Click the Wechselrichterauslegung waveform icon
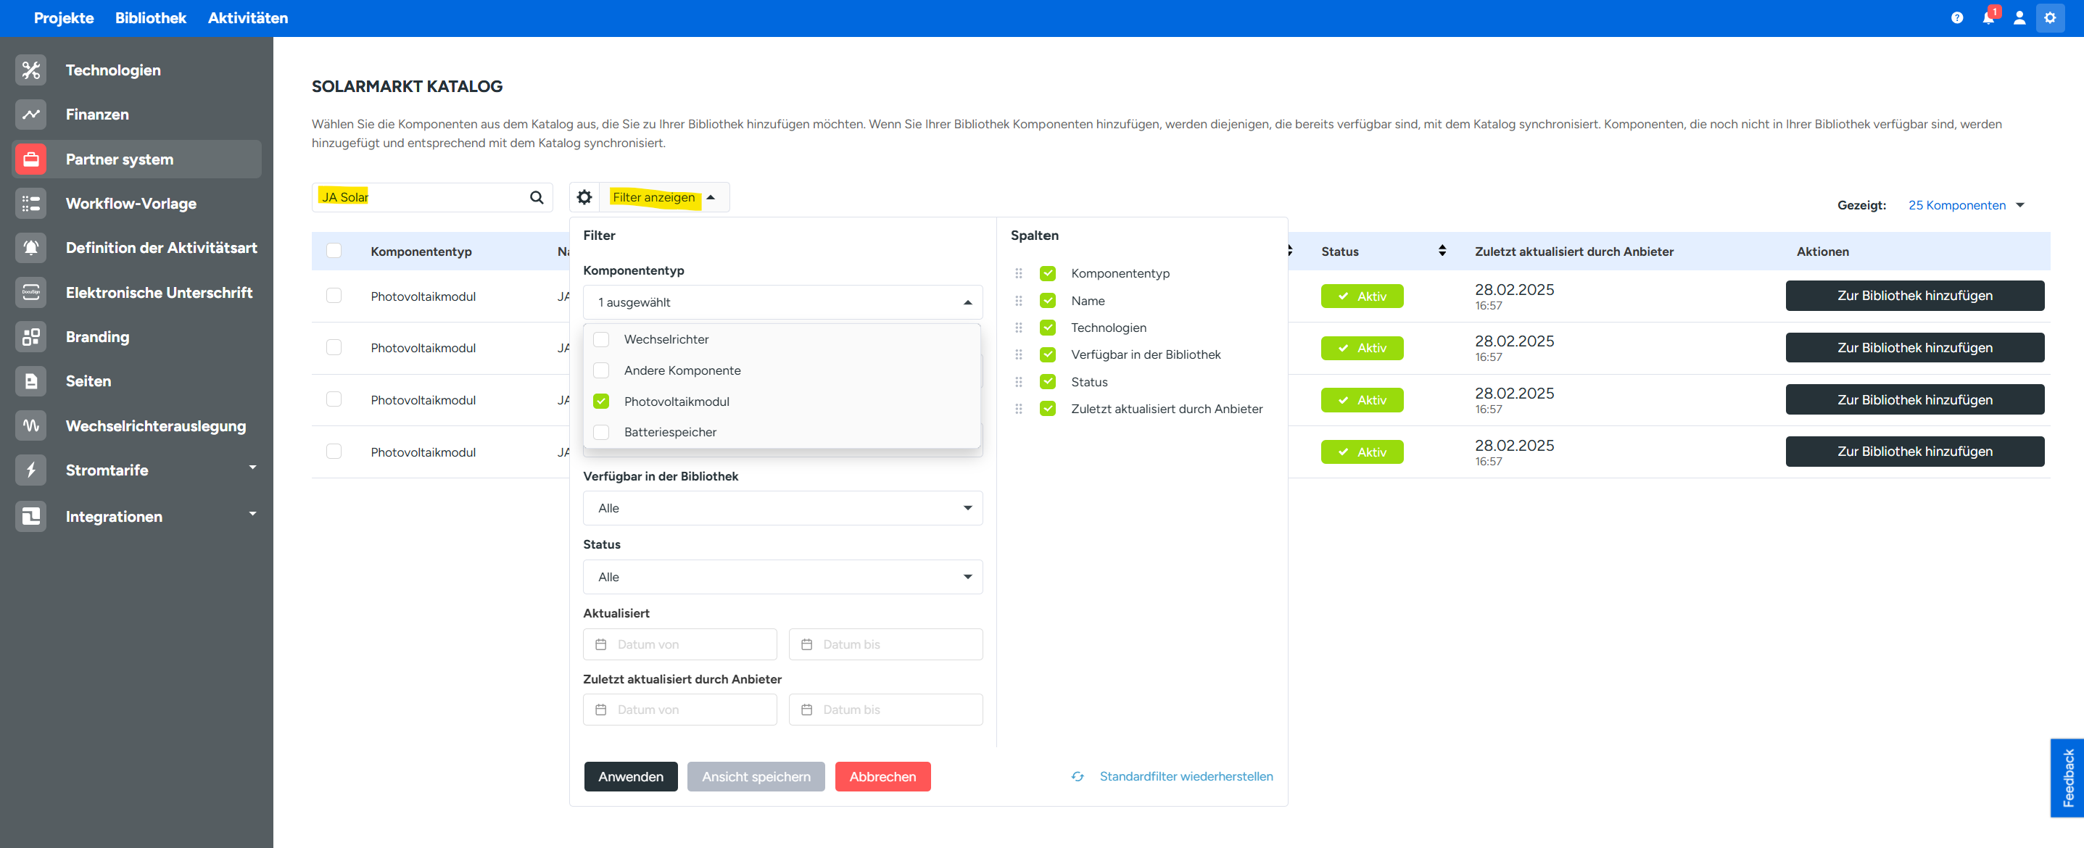The height and width of the screenshot is (848, 2084). [x=30, y=425]
